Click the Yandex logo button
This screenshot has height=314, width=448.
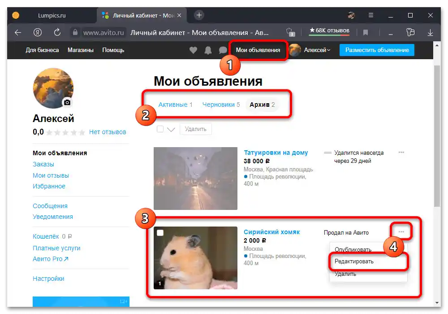point(38,33)
